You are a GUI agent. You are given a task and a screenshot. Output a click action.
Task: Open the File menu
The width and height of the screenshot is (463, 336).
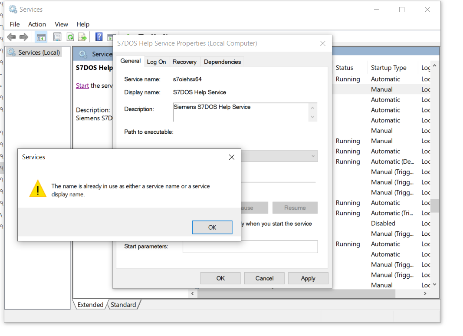[15, 24]
